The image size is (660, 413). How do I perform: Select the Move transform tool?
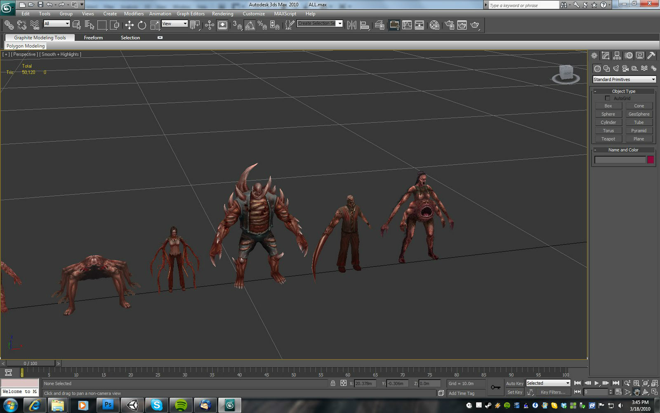click(129, 25)
